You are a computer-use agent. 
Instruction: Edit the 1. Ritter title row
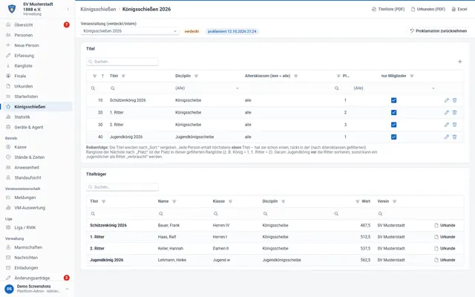447,112
